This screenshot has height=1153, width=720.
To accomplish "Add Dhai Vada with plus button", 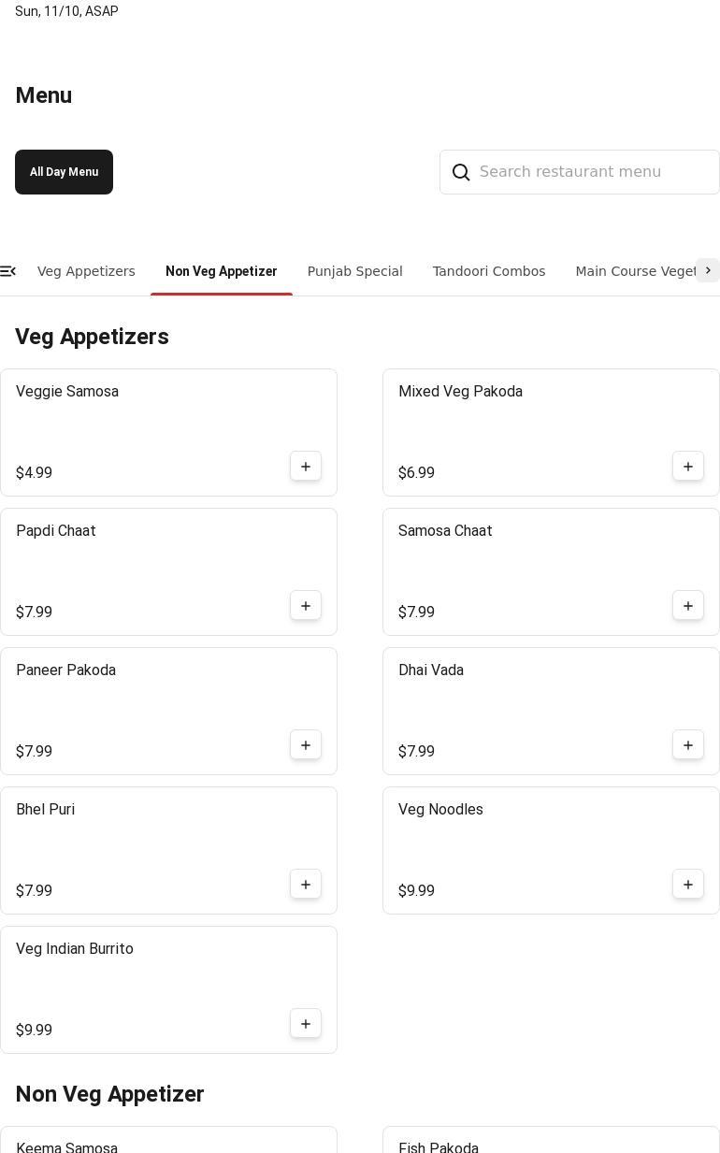I will pyautogui.click(x=688, y=745).
